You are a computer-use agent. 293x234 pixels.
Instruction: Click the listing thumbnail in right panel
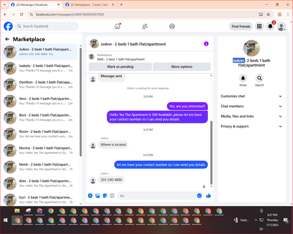click(x=251, y=48)
